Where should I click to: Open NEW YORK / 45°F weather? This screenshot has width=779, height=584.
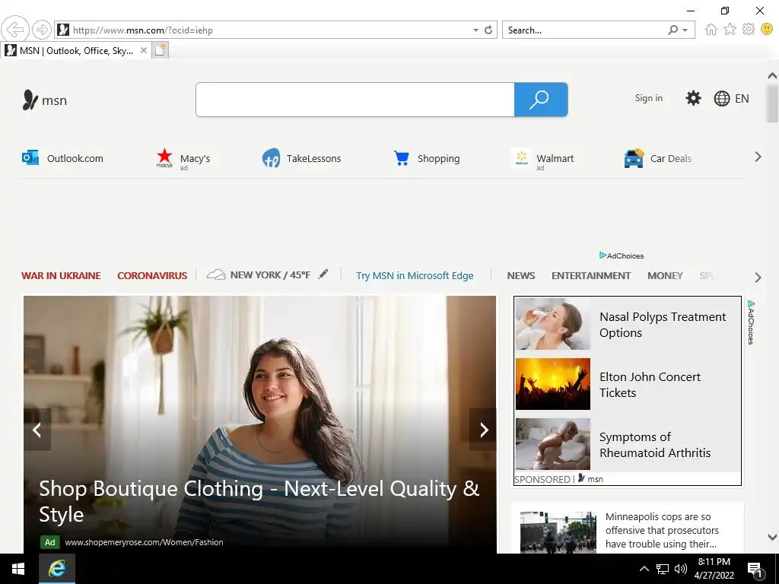(259, 275)
